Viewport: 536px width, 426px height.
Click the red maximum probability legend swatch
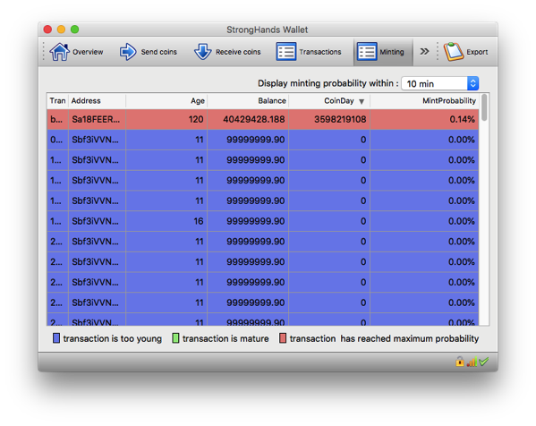(283, 338)
